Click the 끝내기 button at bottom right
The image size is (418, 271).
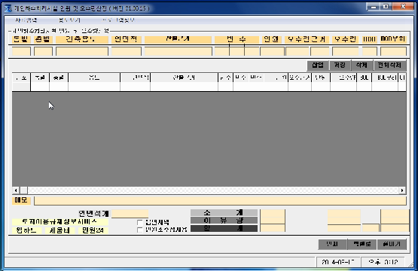(x=392, y=244)
